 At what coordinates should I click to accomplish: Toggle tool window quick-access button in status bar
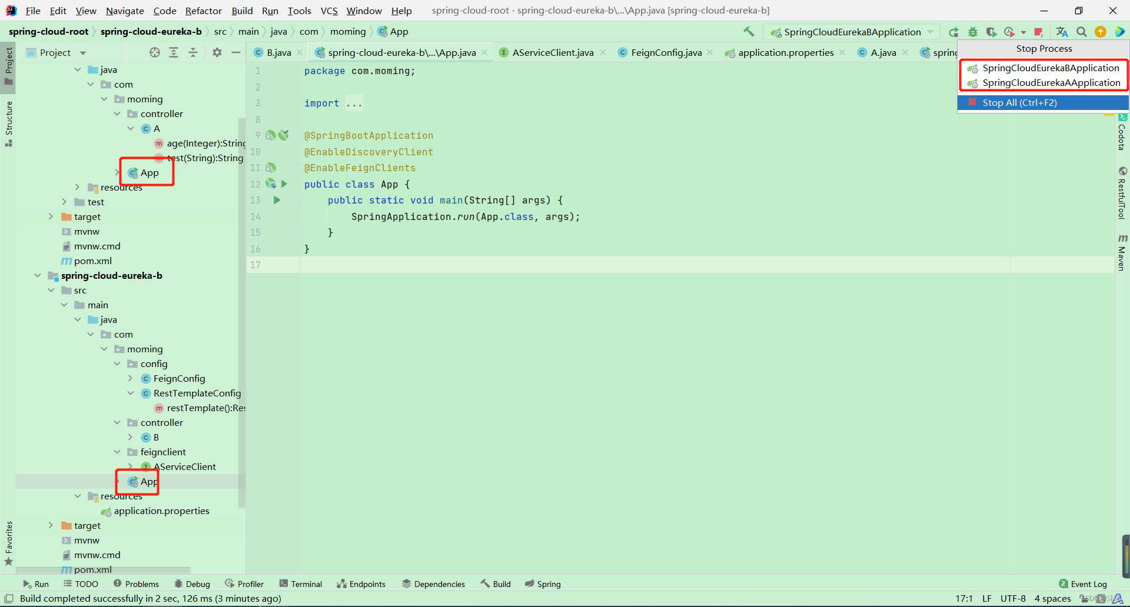pyautogui.click(x=9, y=599)
